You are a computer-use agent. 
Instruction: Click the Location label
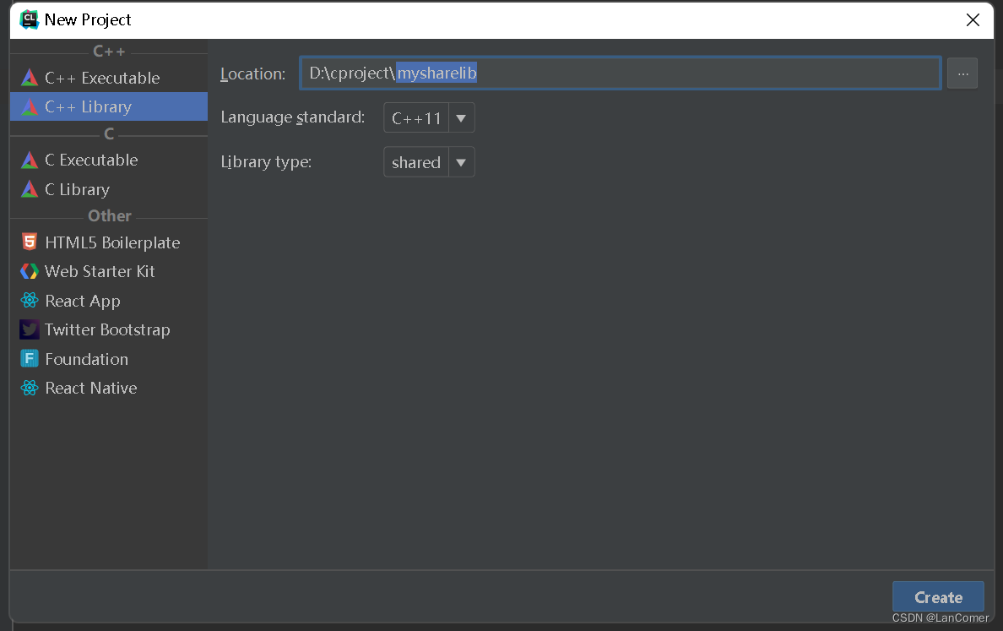pyautogui.click(x=252, y=74)
